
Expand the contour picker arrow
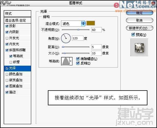click(71, 61)
